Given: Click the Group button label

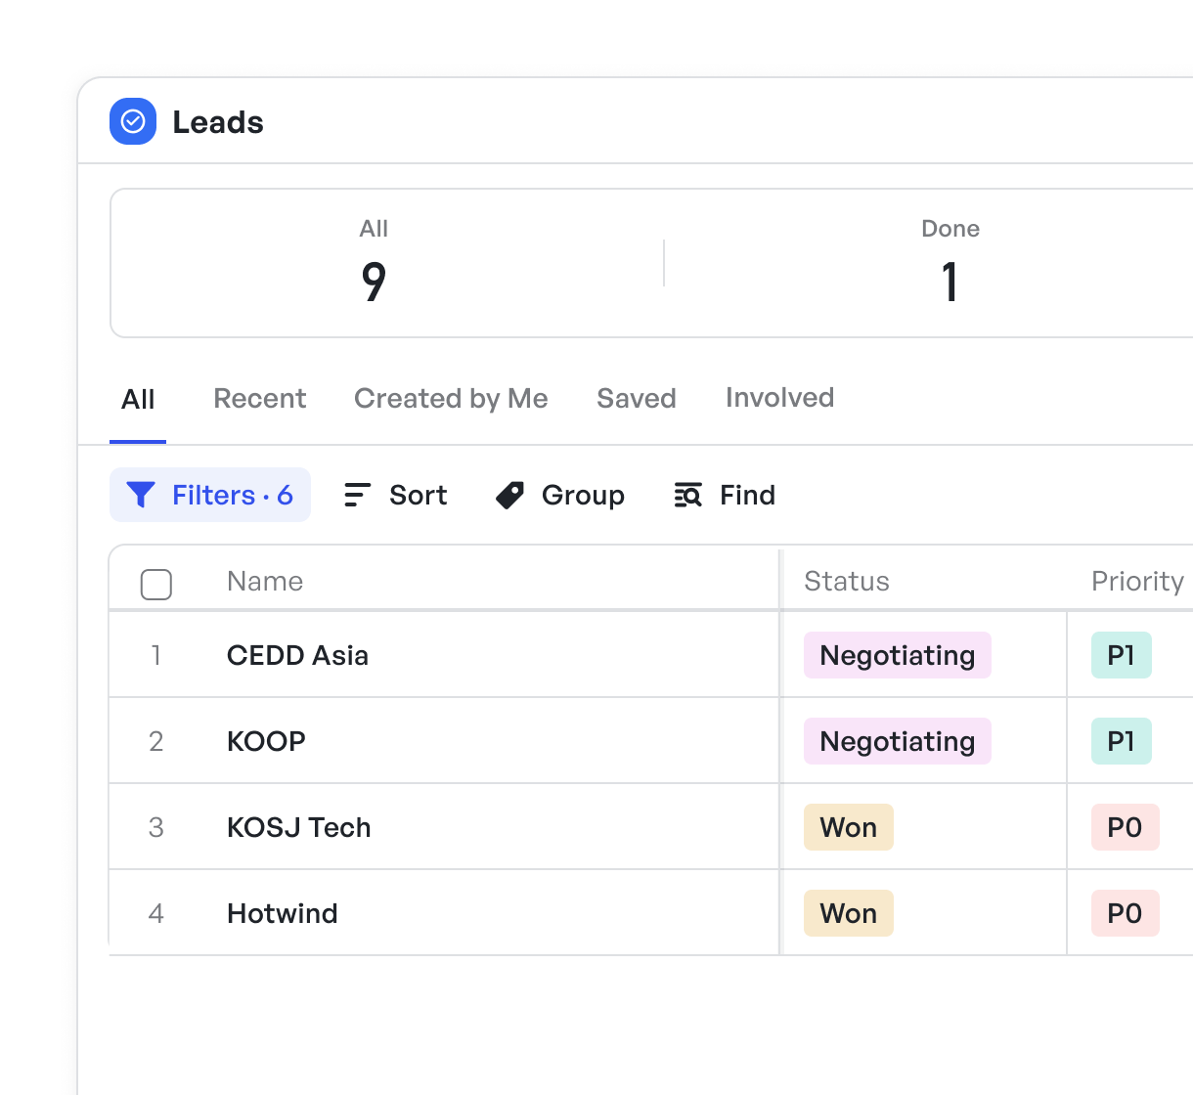Looking at the screenshot, I should point(583,496).
